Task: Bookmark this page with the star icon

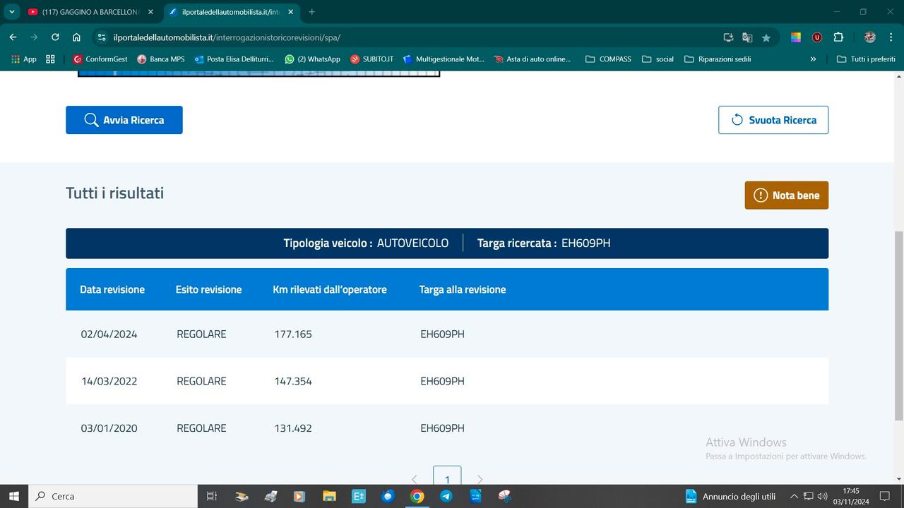Action: 766,37
